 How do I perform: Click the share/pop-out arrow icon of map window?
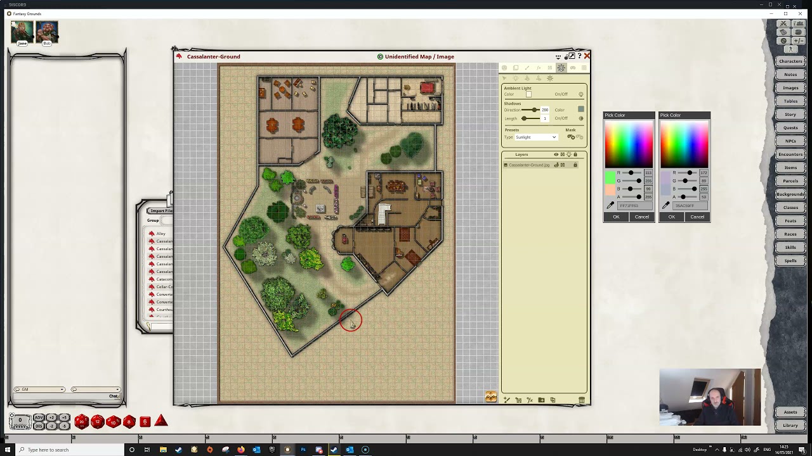click(x=572, y=56)
